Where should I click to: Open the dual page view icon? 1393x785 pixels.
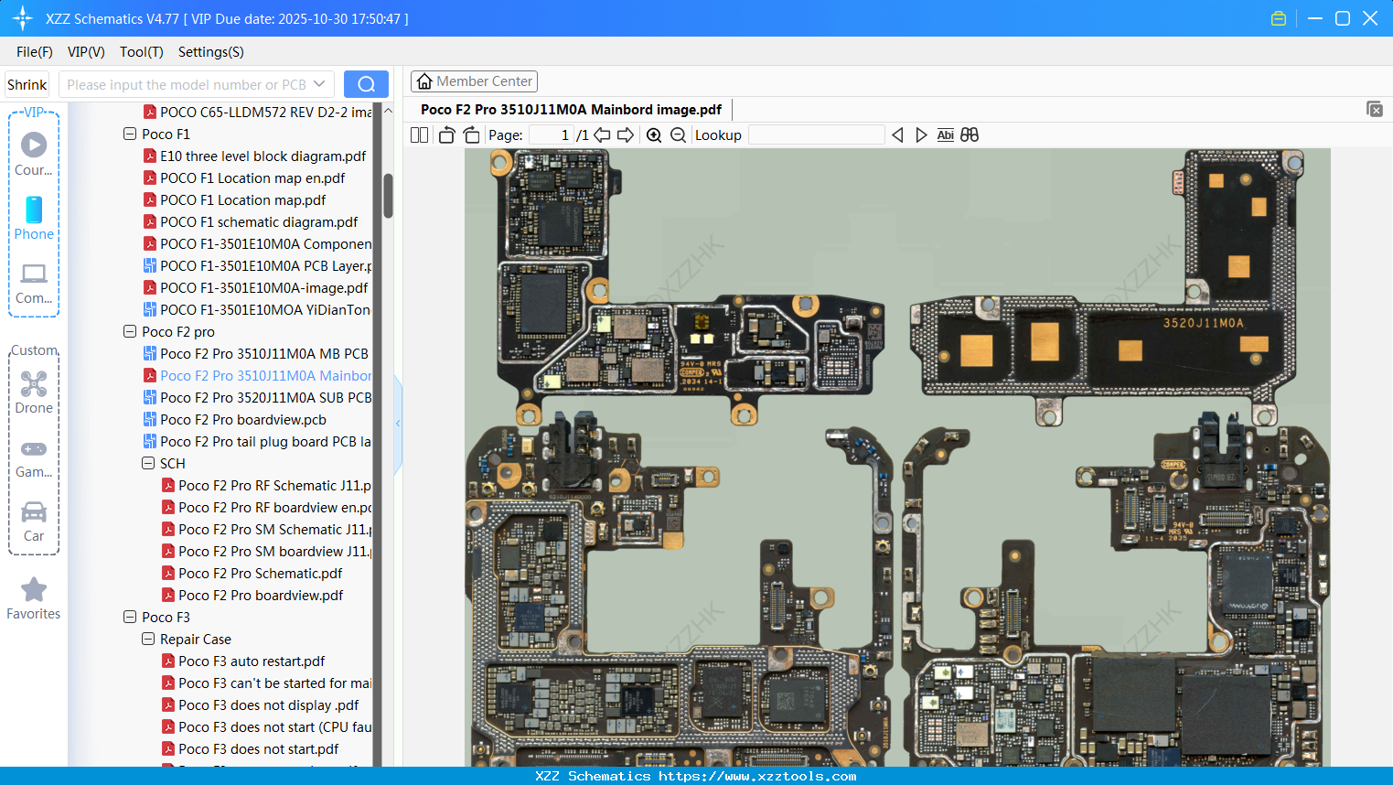[418, 134]
